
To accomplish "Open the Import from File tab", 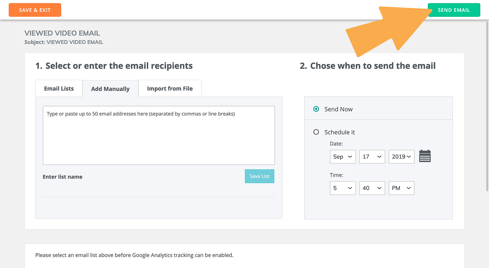I will tap(170, 88).
